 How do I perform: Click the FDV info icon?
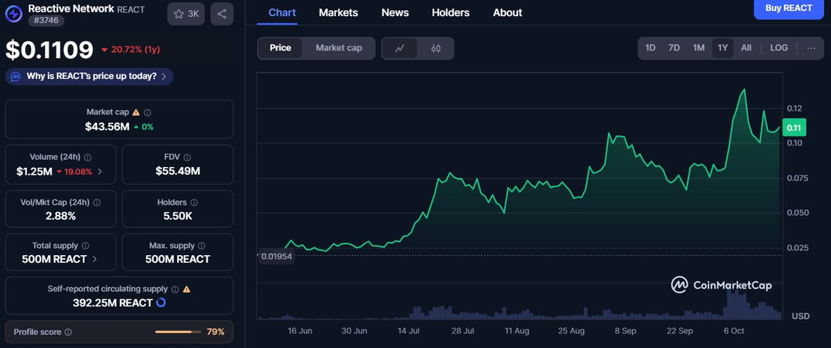point(187,157)
